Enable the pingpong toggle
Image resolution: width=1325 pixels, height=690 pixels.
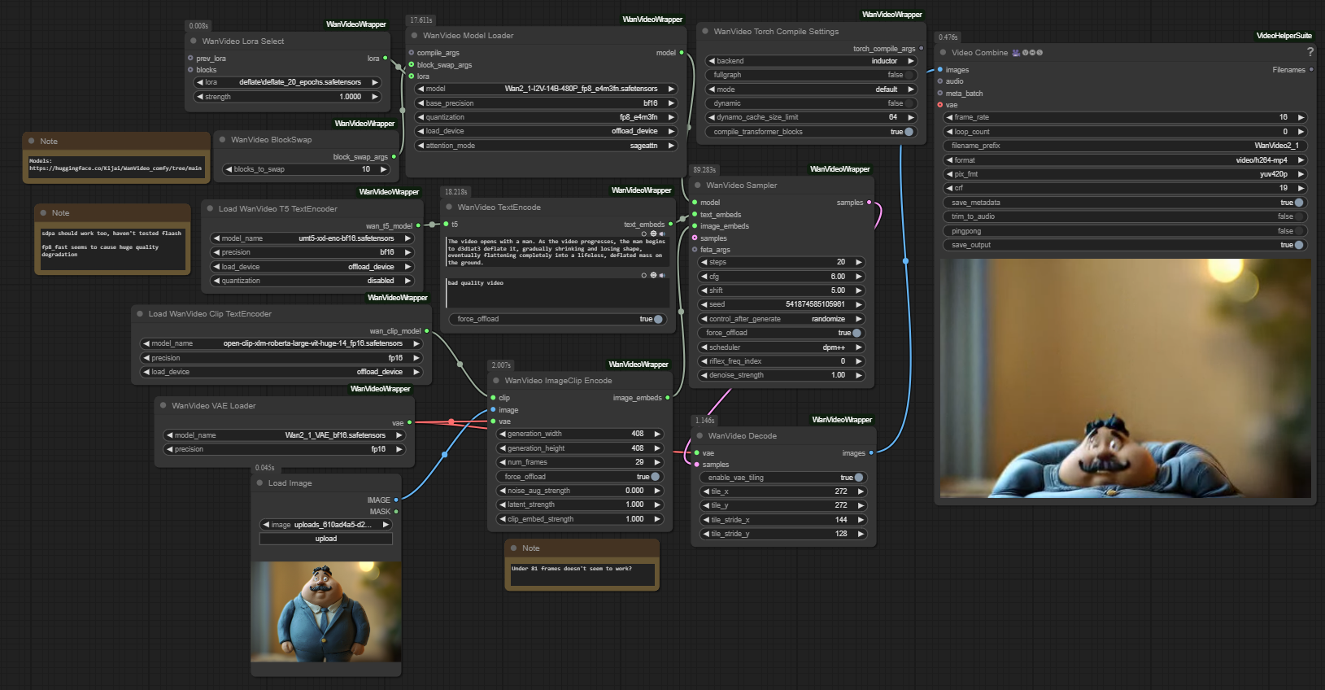[x=1298, y=231]
